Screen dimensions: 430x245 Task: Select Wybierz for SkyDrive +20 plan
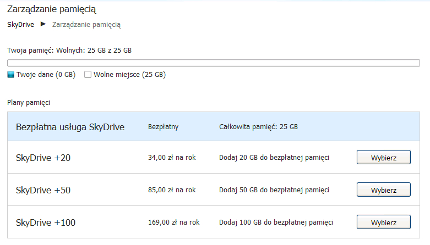tap(383, 157)
